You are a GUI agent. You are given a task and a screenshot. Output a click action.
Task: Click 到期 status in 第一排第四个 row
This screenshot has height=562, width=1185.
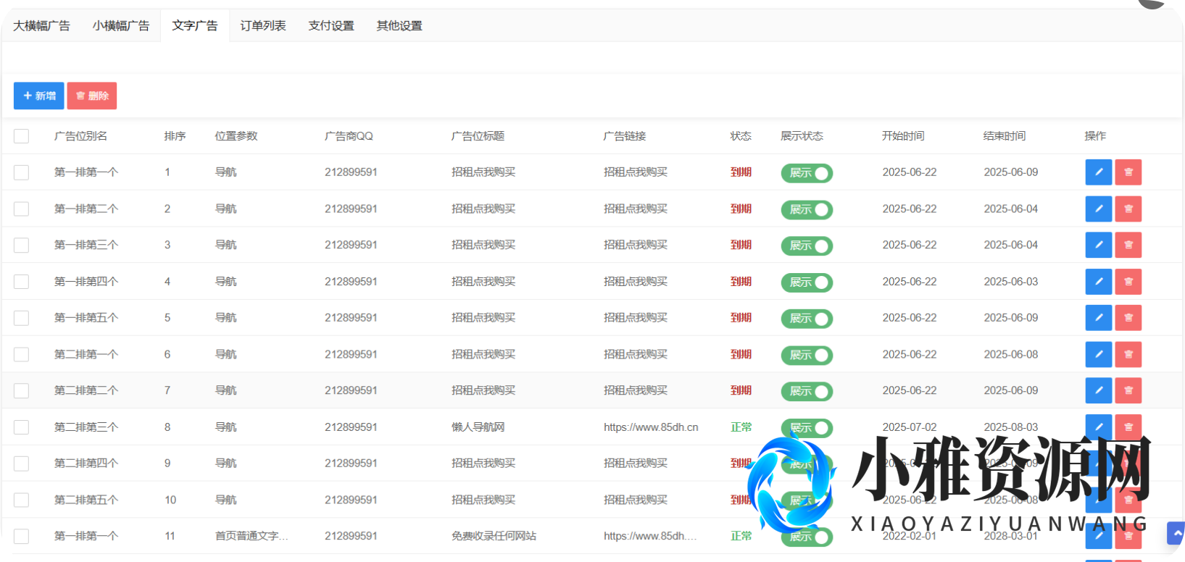pyautogui.click(x=741, y=282)
